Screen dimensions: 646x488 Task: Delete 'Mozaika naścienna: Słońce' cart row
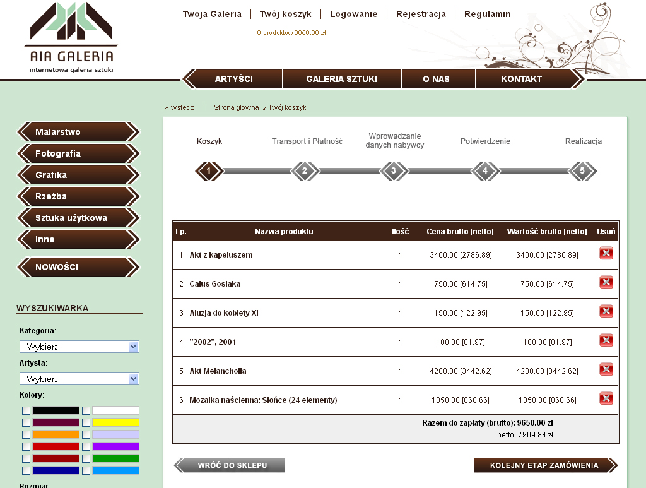606,399
